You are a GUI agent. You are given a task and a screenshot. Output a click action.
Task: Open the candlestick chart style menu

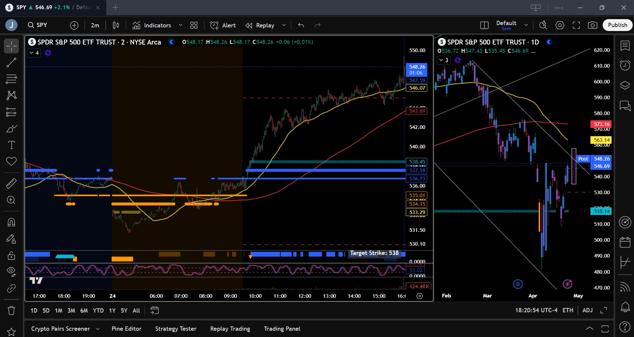coord(116,25)
